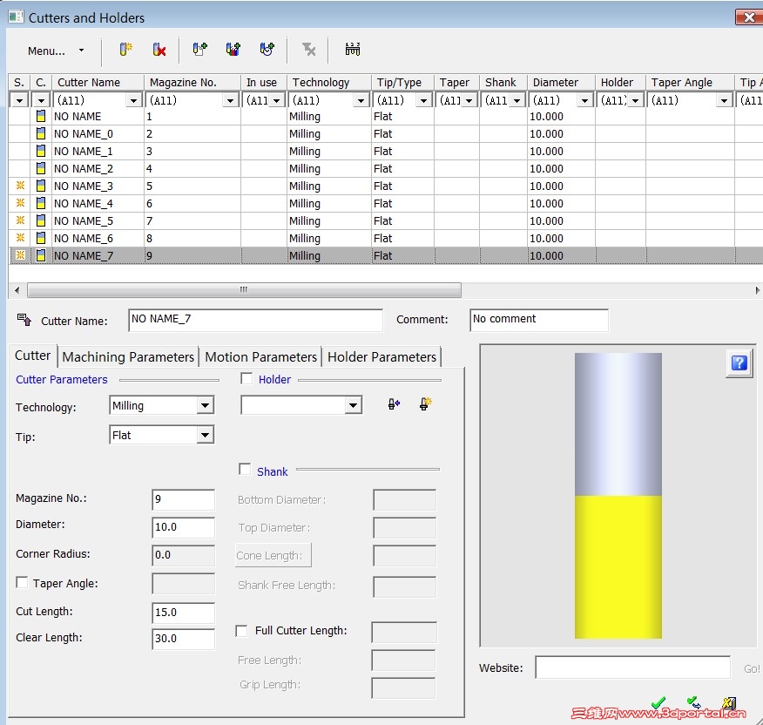
Task: Click the Cone Length button
Action: click(273, 556)
